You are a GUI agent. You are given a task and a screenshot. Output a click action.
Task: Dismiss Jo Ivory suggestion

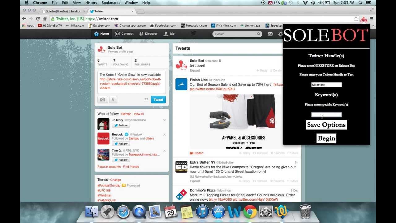(x=164, y=120)
